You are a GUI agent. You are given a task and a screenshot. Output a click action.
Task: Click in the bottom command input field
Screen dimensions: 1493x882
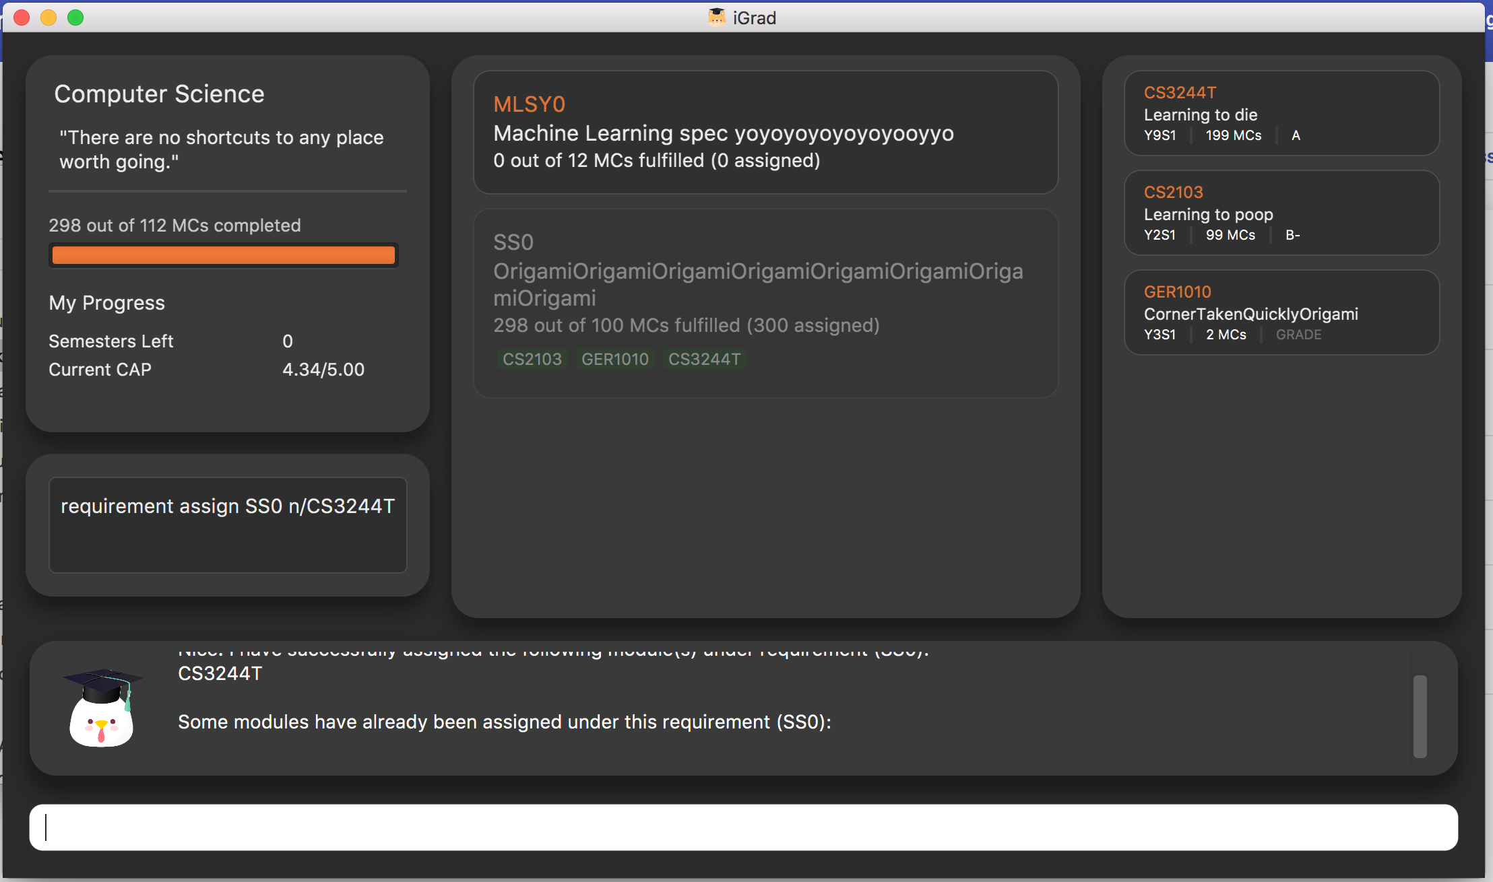click(743, 827)
